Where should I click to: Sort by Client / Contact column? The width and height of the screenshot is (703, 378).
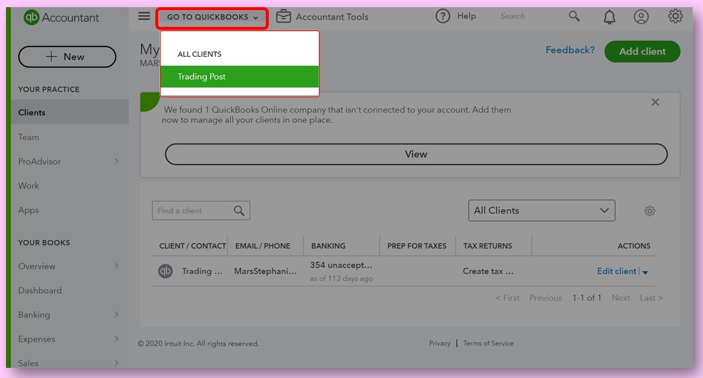192,245
